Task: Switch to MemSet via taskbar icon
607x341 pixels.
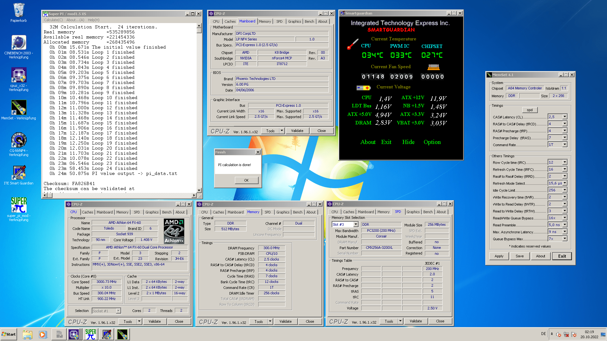Action: pyautogui.click(x=122, y=334)
